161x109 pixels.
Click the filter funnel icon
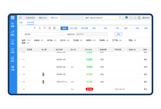pos(45,28)
